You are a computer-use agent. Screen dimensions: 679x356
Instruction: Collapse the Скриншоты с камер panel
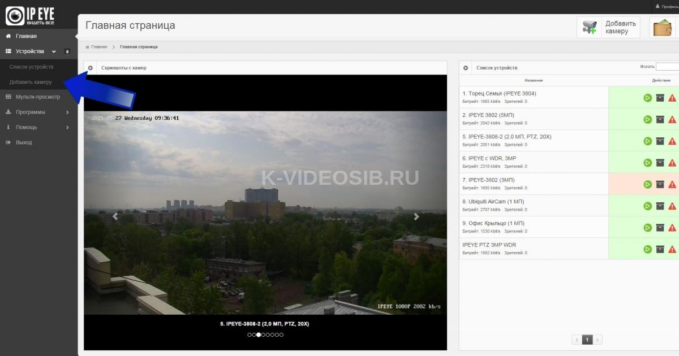(91, 68)
